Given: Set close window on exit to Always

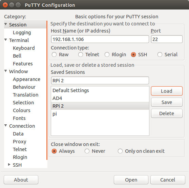Looking at the screenshot, I should click(x=54, y=151).
